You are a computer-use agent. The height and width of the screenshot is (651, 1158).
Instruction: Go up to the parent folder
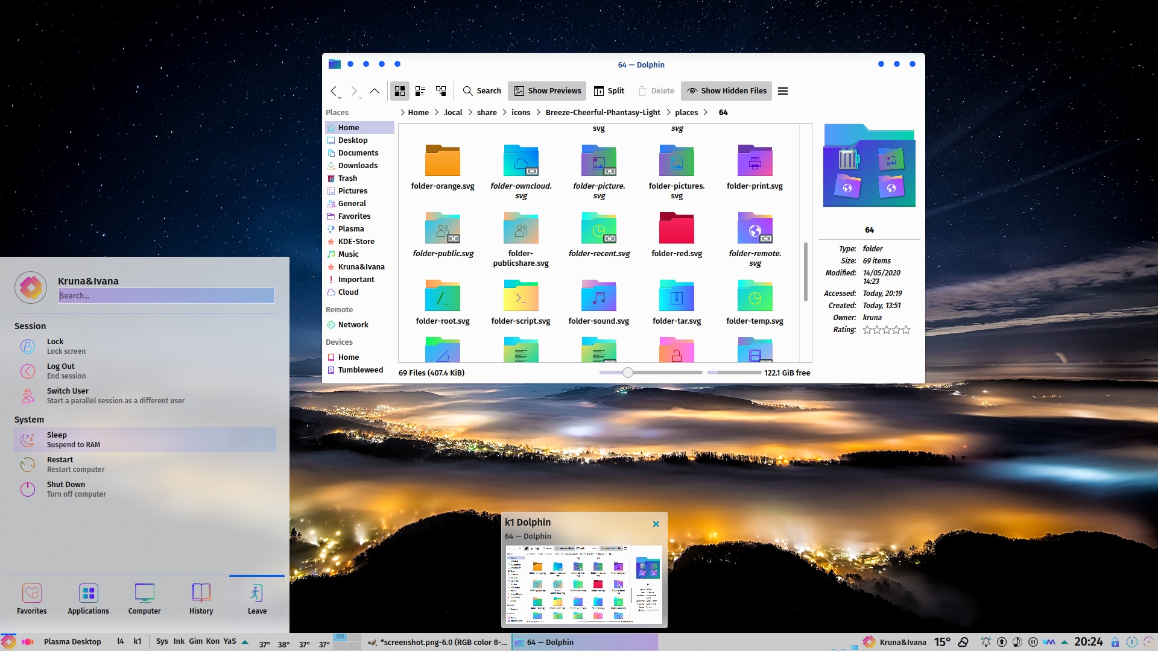click(375, 91)
